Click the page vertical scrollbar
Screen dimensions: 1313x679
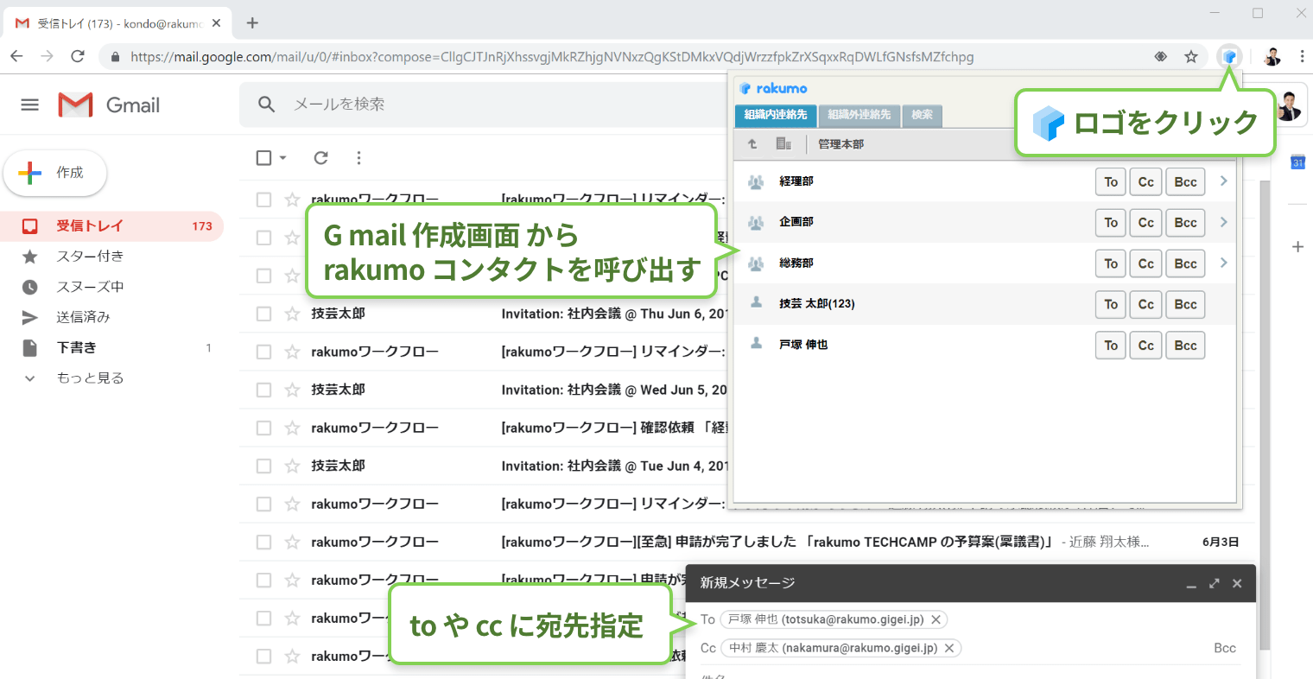tap(1265, 415)
